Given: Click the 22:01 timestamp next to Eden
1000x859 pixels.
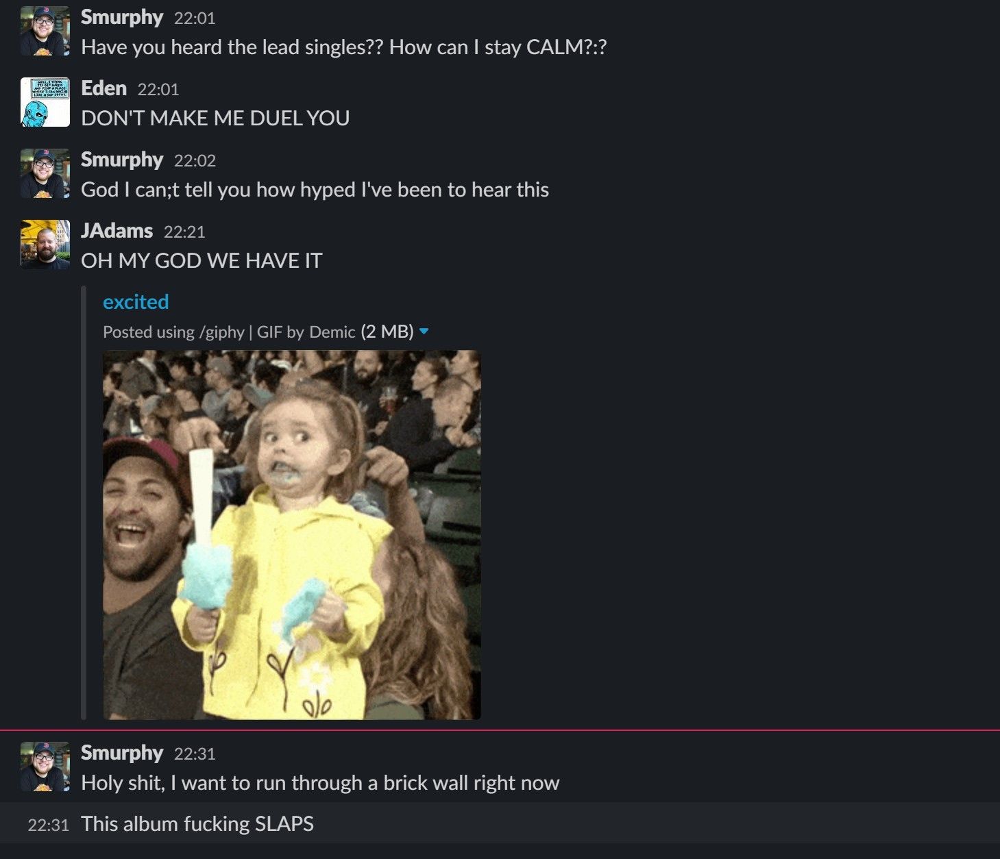Looking at the screenshot, I should [x=158, y=90].
